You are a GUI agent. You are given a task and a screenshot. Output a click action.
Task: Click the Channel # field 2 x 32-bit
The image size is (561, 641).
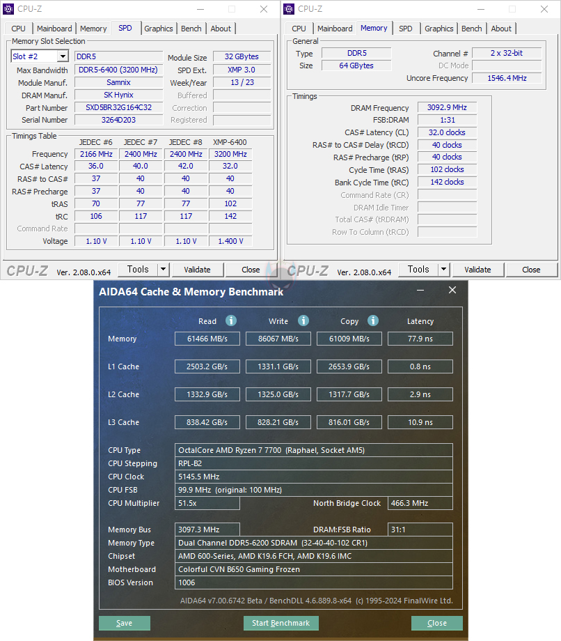(507, 53)
